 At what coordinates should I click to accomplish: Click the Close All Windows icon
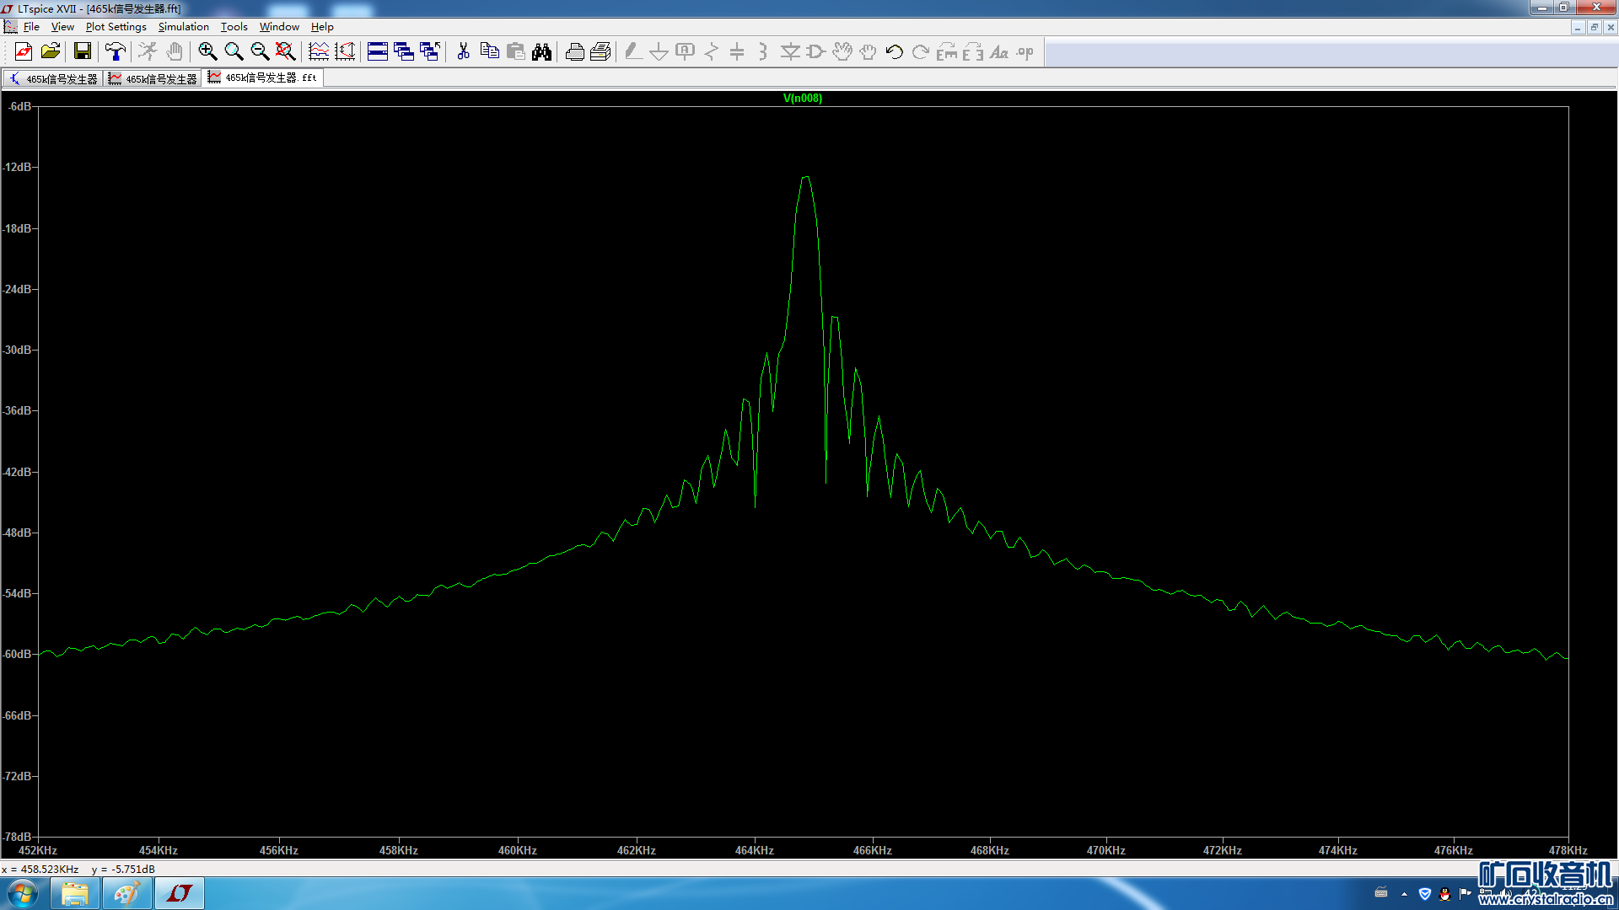pyautogui.click(x=430, y=52)
